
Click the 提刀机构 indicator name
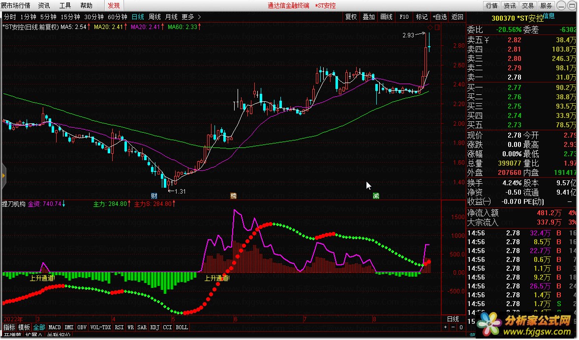[14, 204]
